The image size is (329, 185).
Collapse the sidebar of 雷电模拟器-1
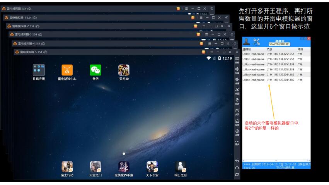coord(227,18)
